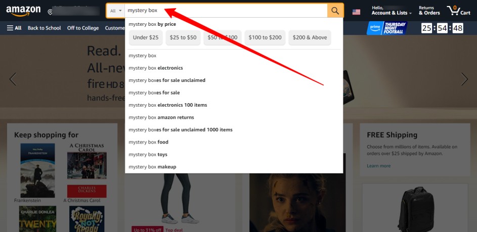The image size is (477, 232).
Task: Select the $100 to $200 price filter
Action: 265,38
